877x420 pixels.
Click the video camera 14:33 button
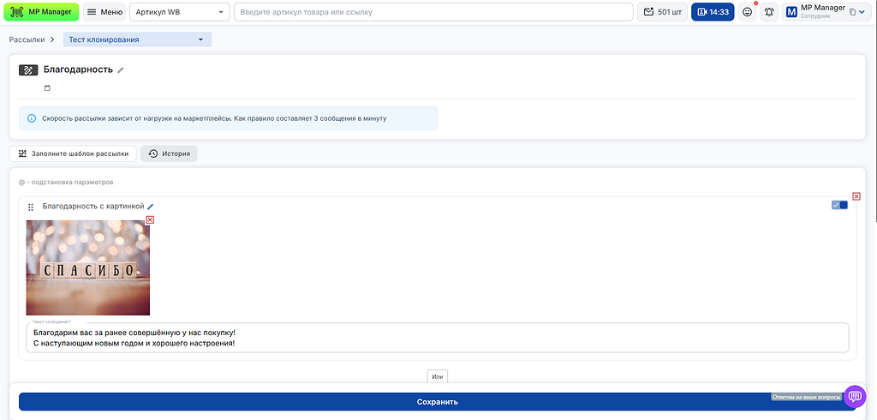point(713,12)
